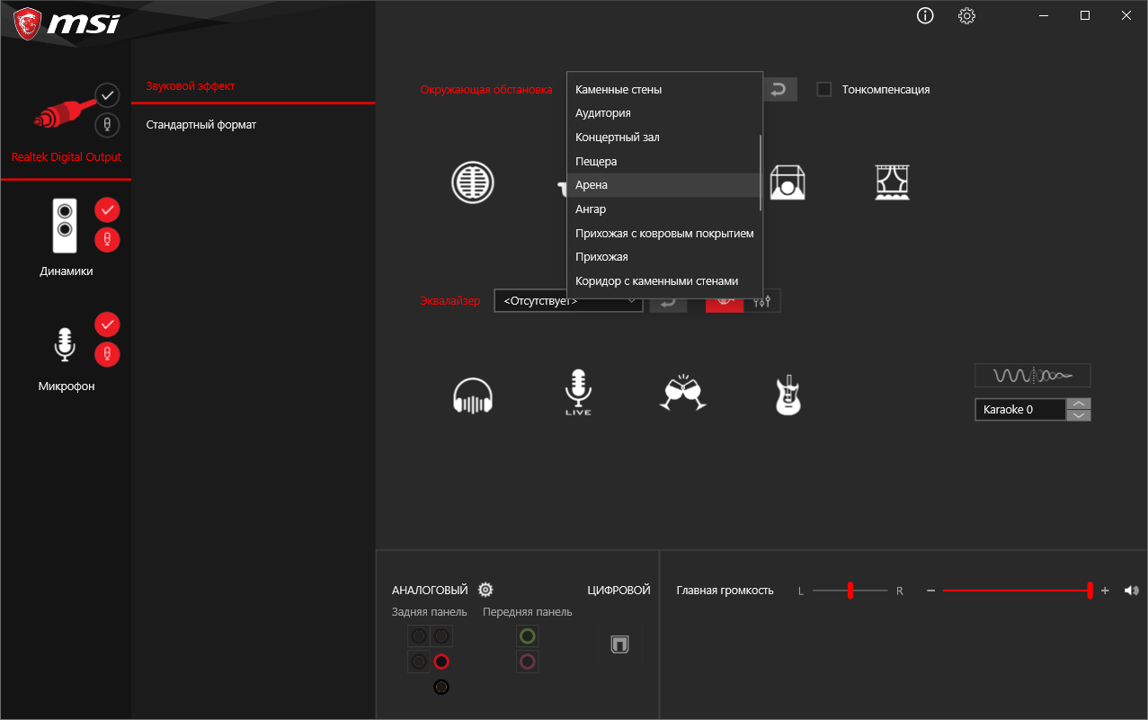The width and height of the screenshot is (1148, 720).
Task: Select the Realtek Digital Output device icon
Action: pyautogui.click(x=65, y=112)
